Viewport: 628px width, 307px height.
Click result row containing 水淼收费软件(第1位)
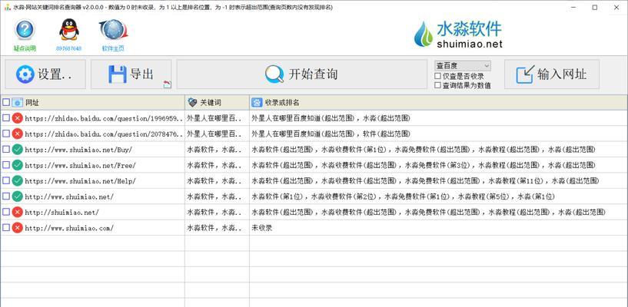coord(424,150)
